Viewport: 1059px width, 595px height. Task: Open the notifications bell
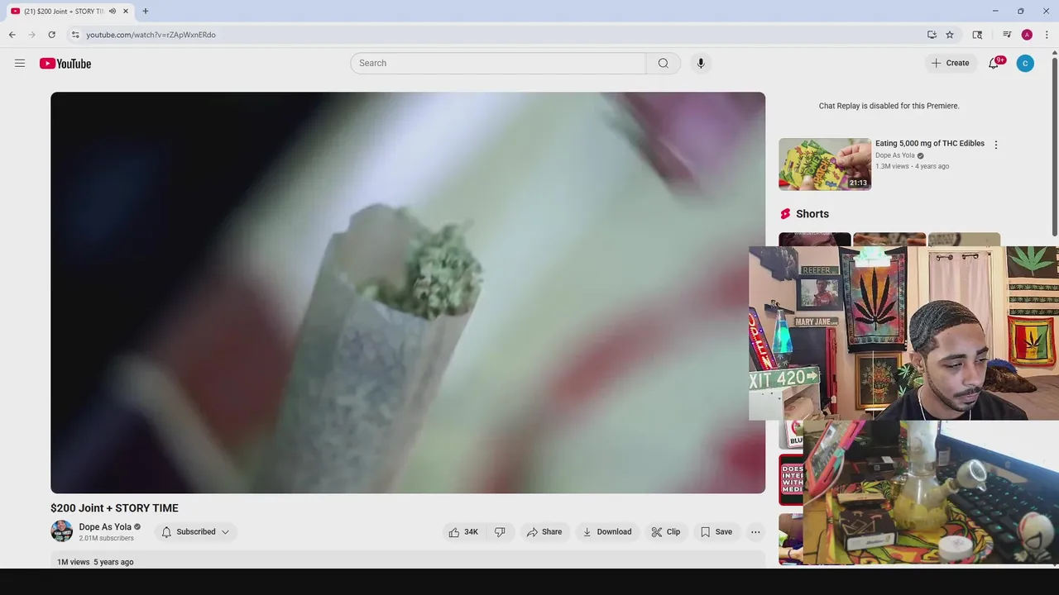[994, 63]
